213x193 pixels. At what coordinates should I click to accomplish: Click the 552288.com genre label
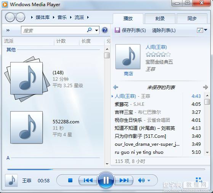[66, 122]
